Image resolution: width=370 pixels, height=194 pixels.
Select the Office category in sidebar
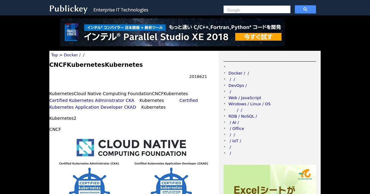(x=237, y=129)
